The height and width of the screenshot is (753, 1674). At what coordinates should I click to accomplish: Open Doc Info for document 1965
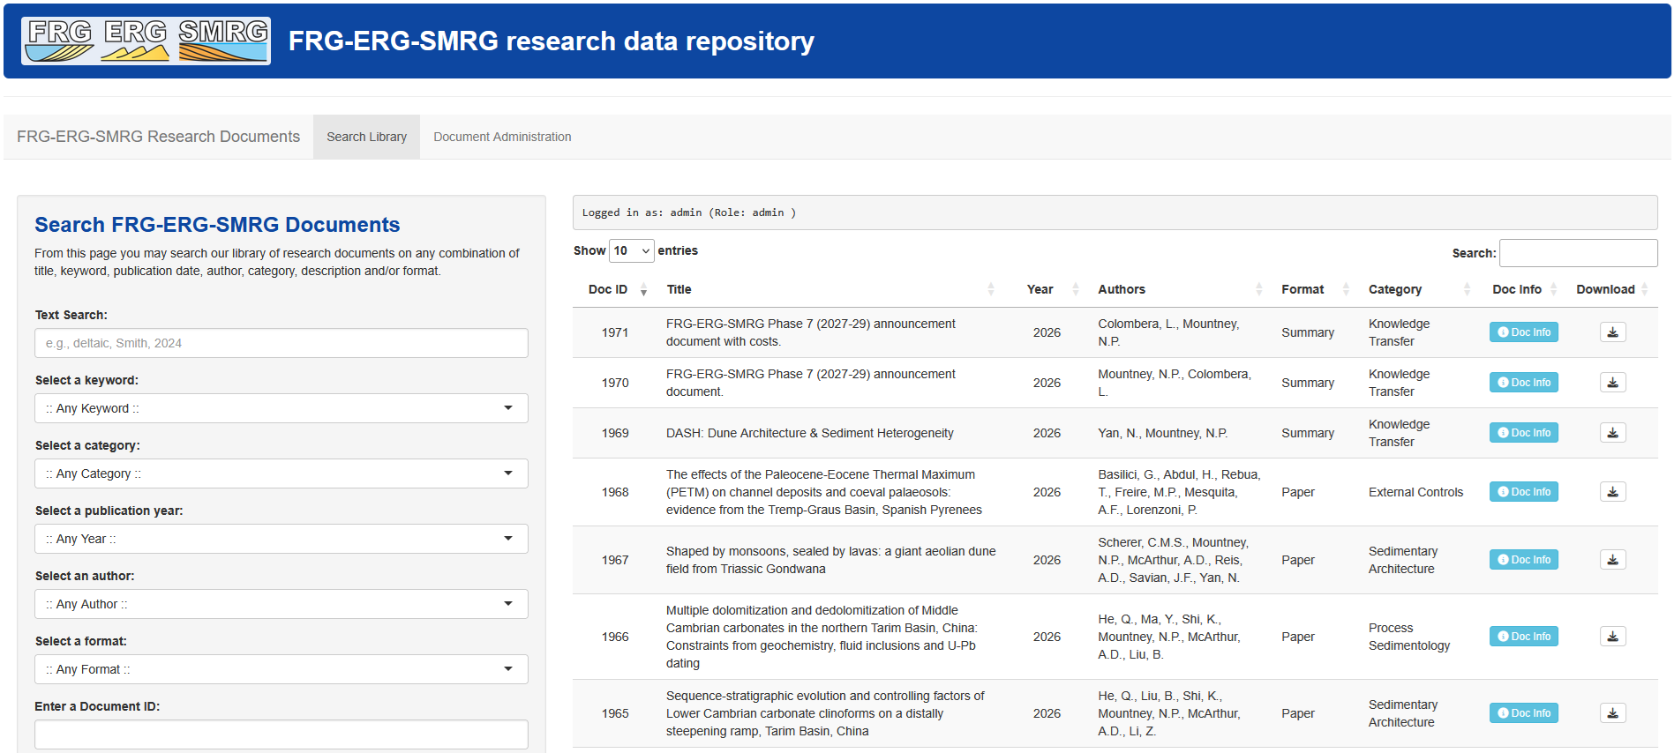[x=1524, y=713]
